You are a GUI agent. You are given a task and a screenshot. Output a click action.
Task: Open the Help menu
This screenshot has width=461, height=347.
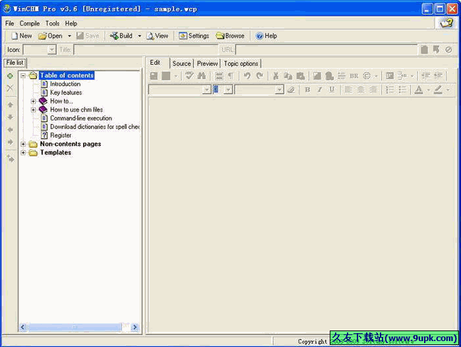coord(71,24)
